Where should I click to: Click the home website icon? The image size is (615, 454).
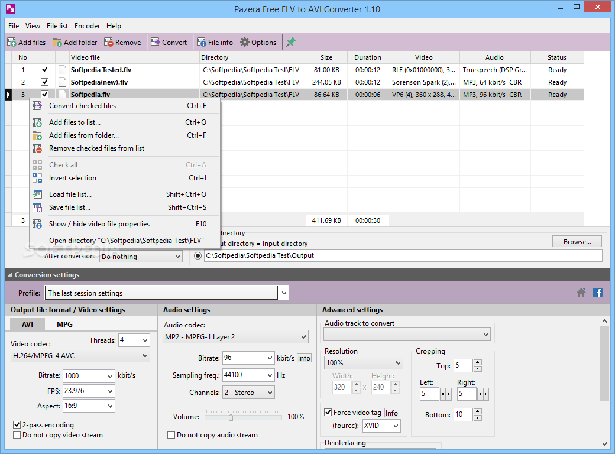(x=581, y=293)
